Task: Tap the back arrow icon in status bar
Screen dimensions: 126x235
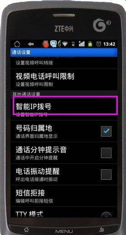Action: [x=31, y=44]
